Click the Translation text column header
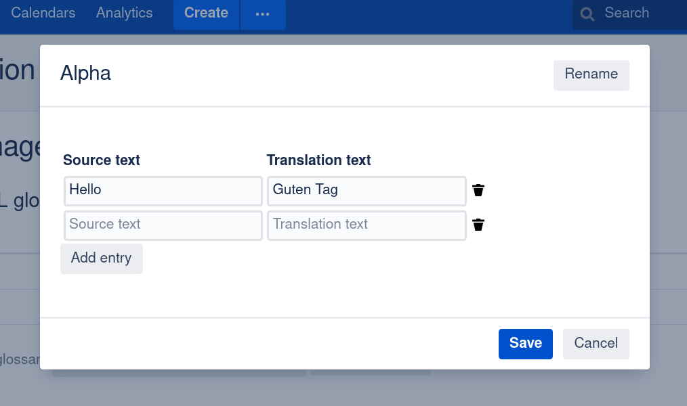The width and height of the screenshot is (687, 406). click(x=318, y=160)
